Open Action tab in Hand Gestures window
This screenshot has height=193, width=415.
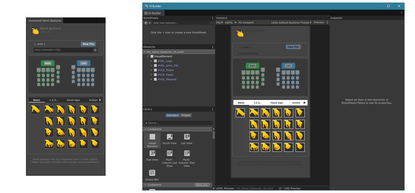93,100
